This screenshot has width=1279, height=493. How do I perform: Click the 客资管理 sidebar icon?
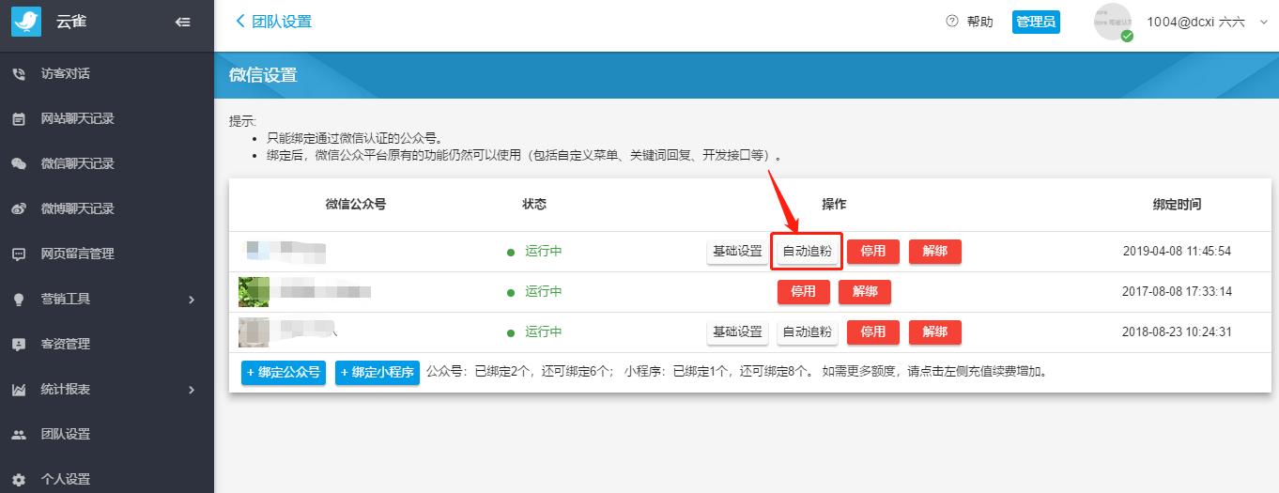click(19, 344)
